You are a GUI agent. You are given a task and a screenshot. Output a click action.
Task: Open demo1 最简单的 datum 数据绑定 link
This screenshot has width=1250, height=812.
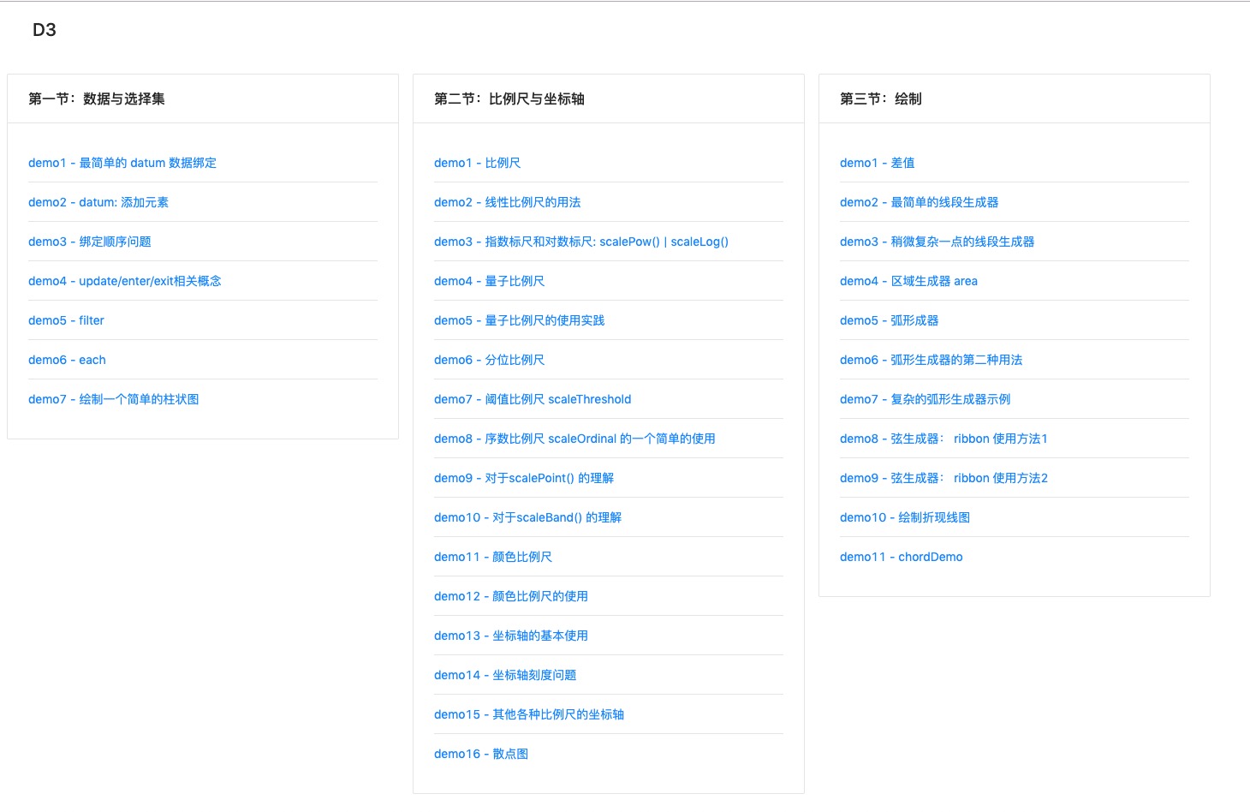coord(122,163)
